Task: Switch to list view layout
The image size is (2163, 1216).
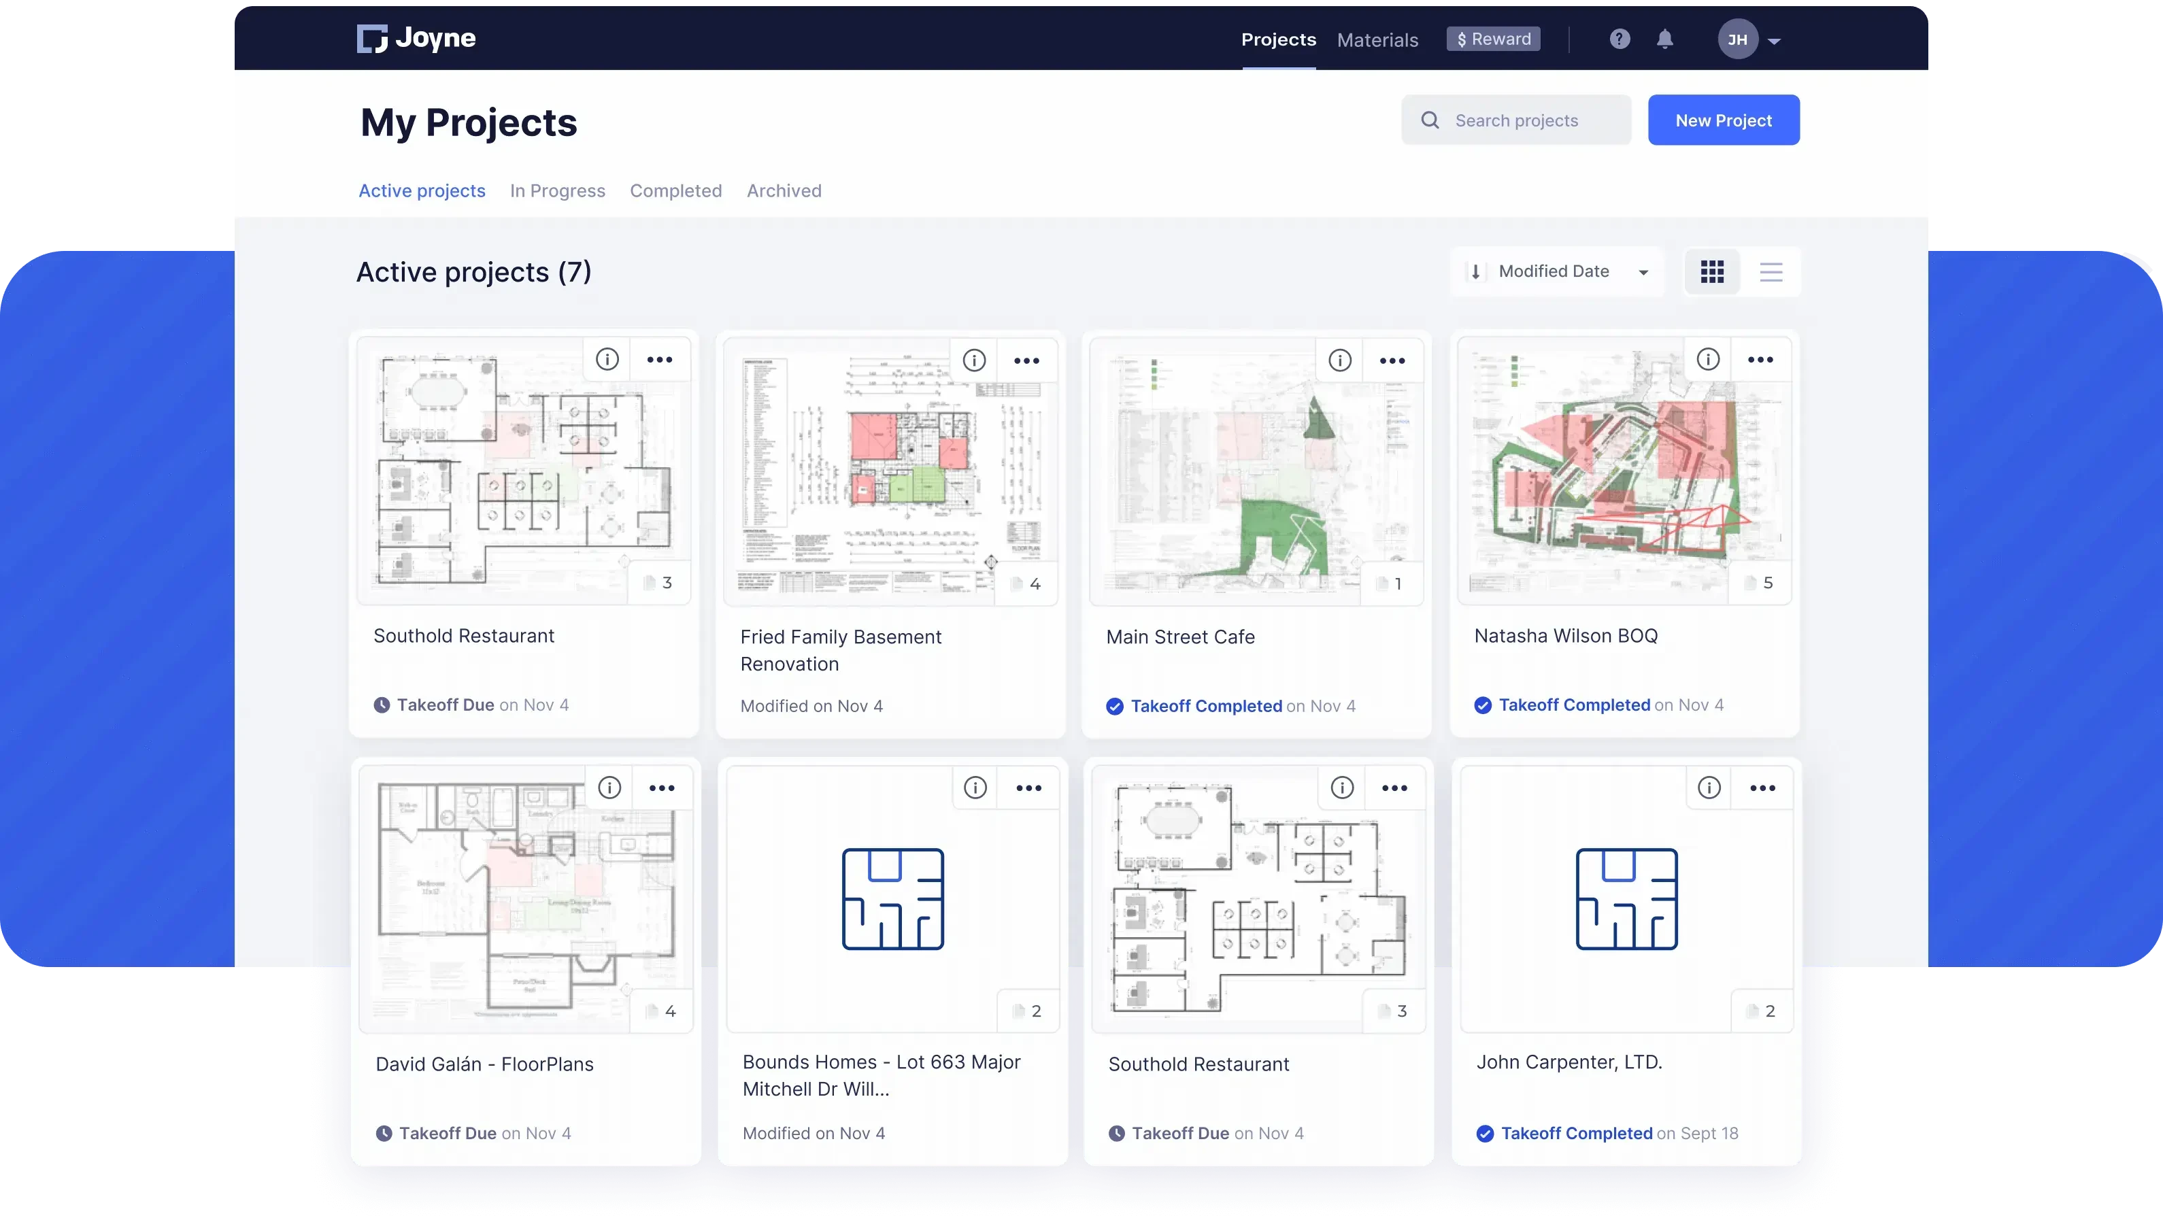Action: (x=1772, y=271)
